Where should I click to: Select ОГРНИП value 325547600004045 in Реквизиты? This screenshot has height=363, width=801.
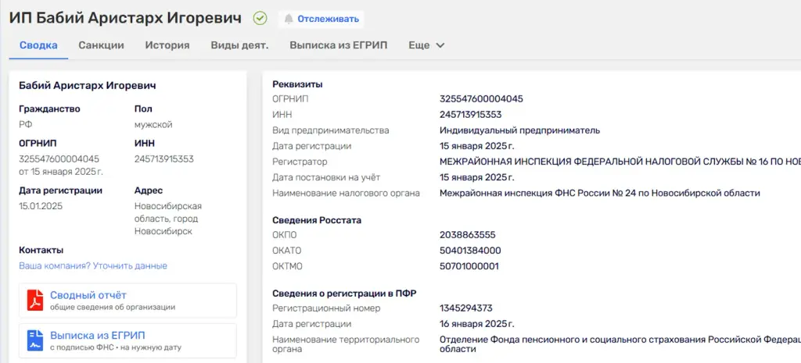pos(481,99)
